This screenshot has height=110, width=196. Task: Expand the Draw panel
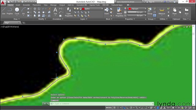pos(17,19)
